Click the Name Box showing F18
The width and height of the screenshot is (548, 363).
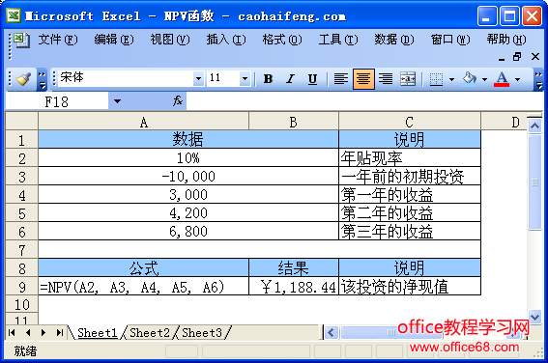57,101
